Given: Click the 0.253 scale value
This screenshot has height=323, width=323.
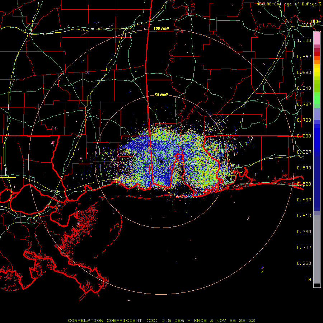Looking at the screenshot, I should pos(304,263).
